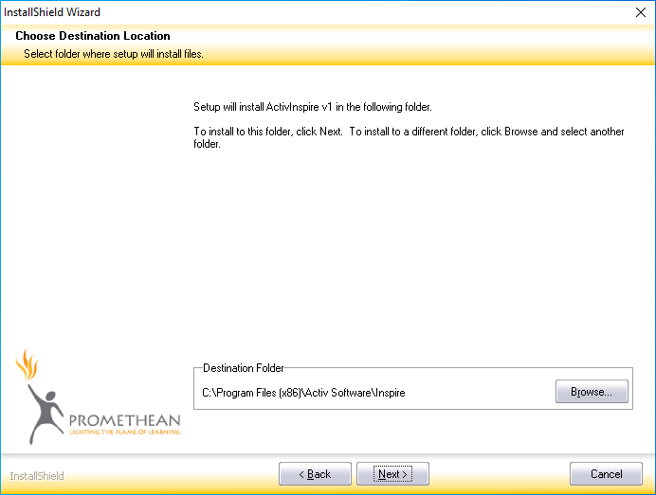Screen dimensions: 656x495
Task: Click the Next button to continue
Action: point(392,474)
